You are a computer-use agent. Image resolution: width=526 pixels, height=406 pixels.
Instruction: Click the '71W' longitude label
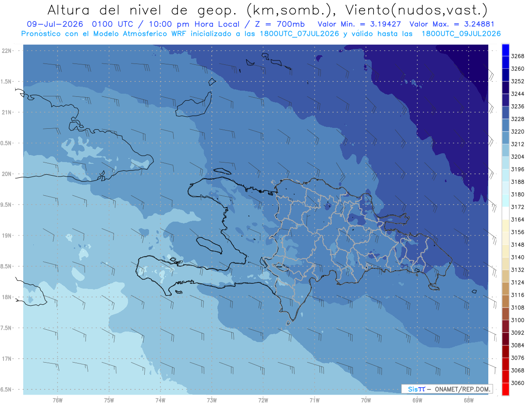coord(314,400)
